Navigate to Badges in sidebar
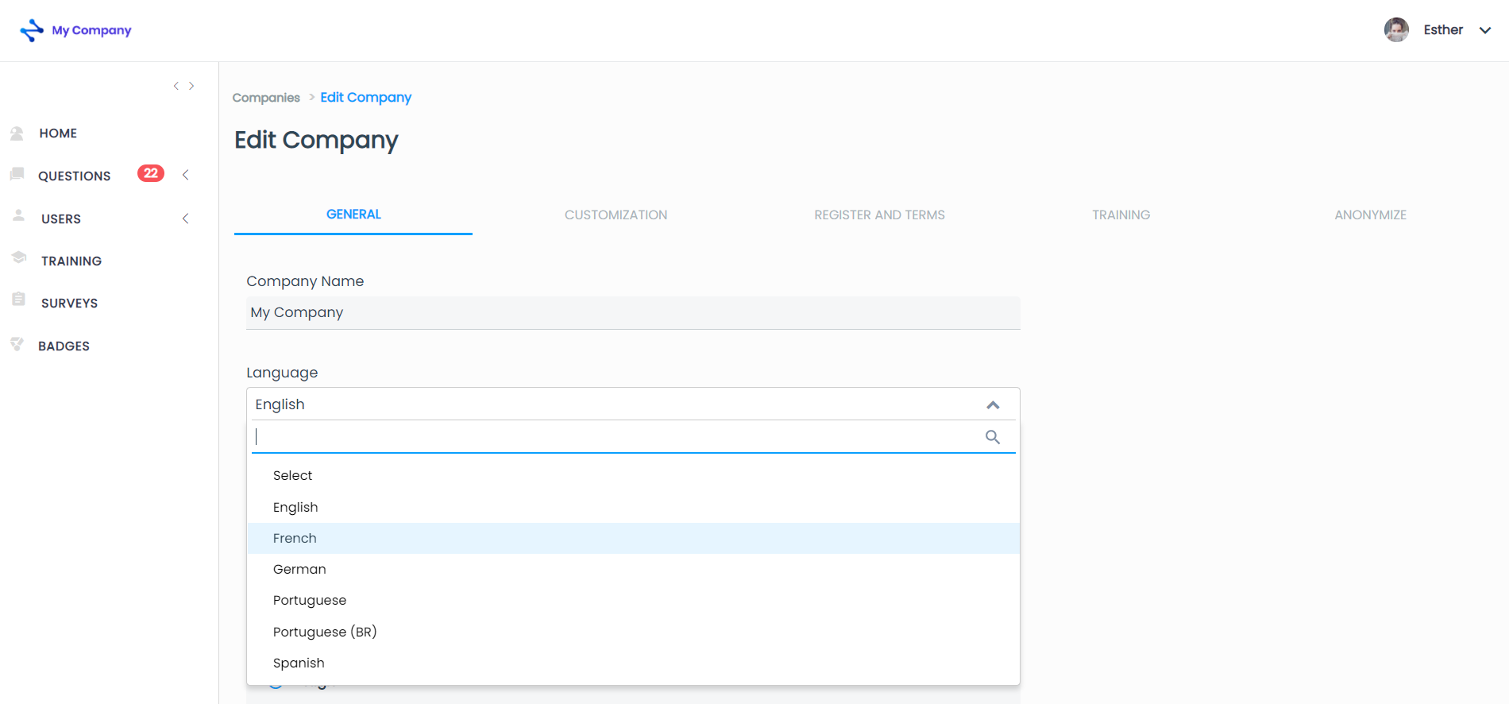This screenshot has height=704, width=1509. [64, 346]
